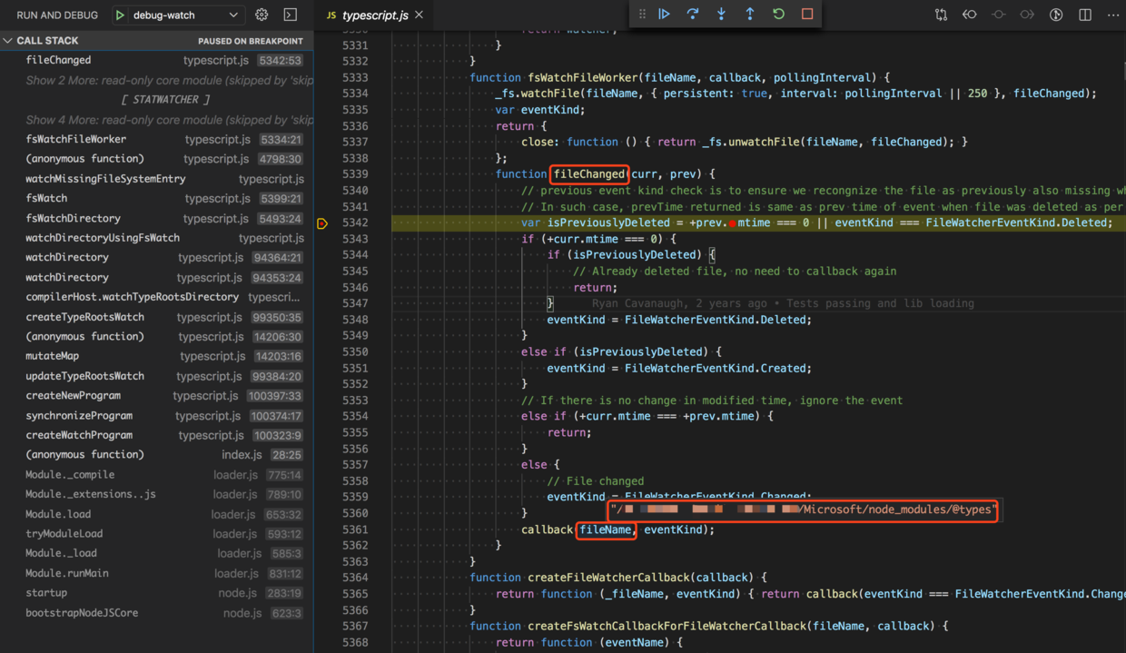Click the Step Over debug icon
This screenshot has height=653, width=1126.
tap(693, 15)
